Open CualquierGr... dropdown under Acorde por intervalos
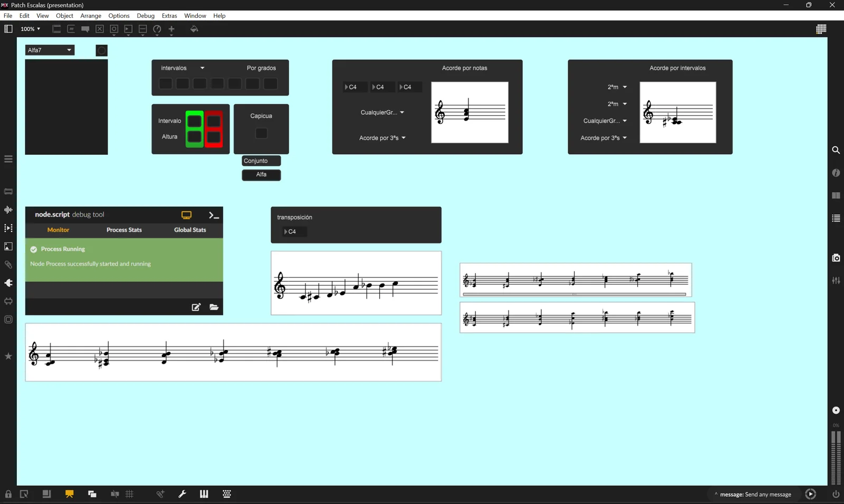844x504 pixels. click(605, 121)
